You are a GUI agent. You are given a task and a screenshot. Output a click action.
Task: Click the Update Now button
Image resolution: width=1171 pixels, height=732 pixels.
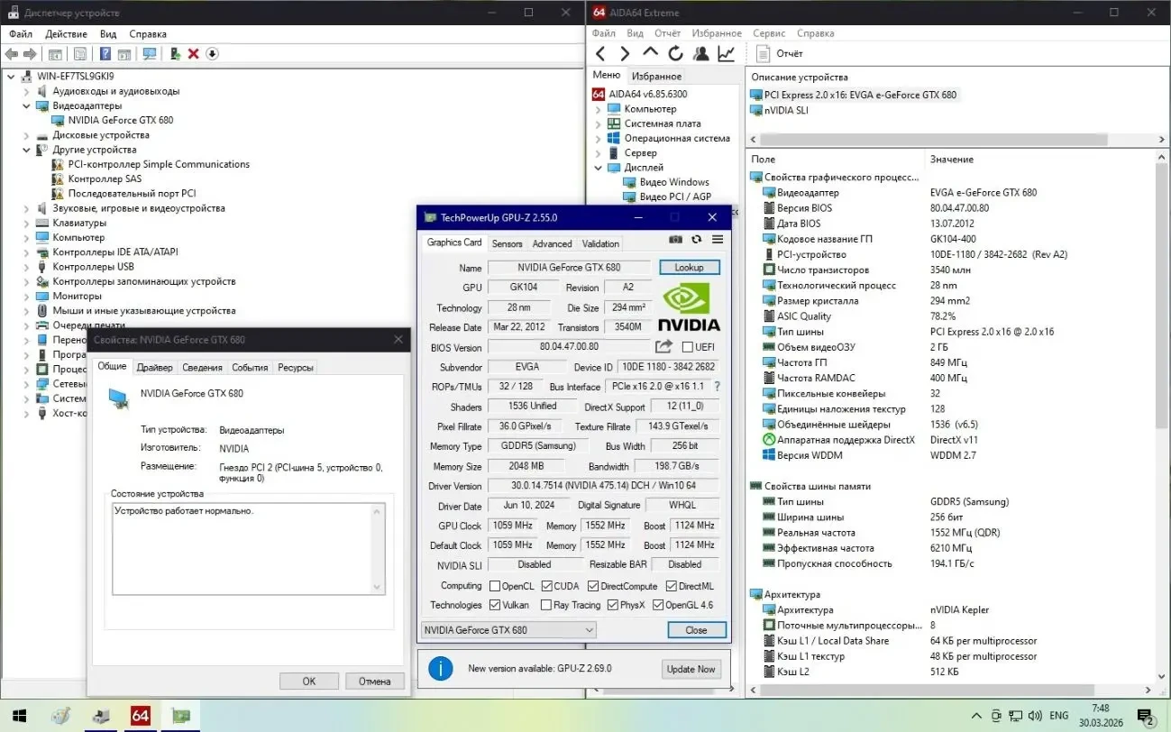pyautogui.click(x=691, y=669)
